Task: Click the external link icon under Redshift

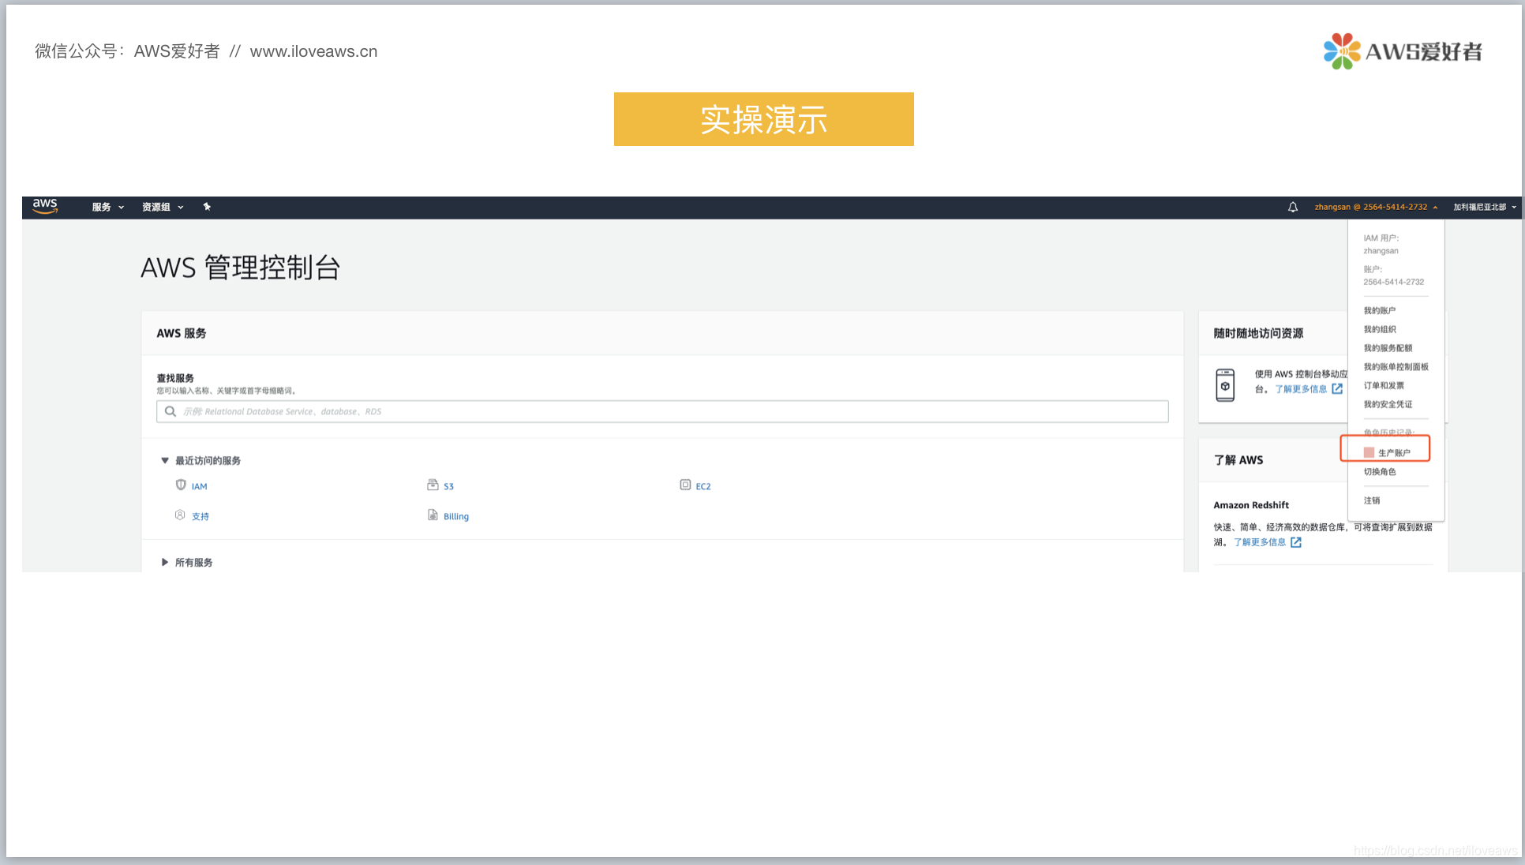Action: 1295,542
